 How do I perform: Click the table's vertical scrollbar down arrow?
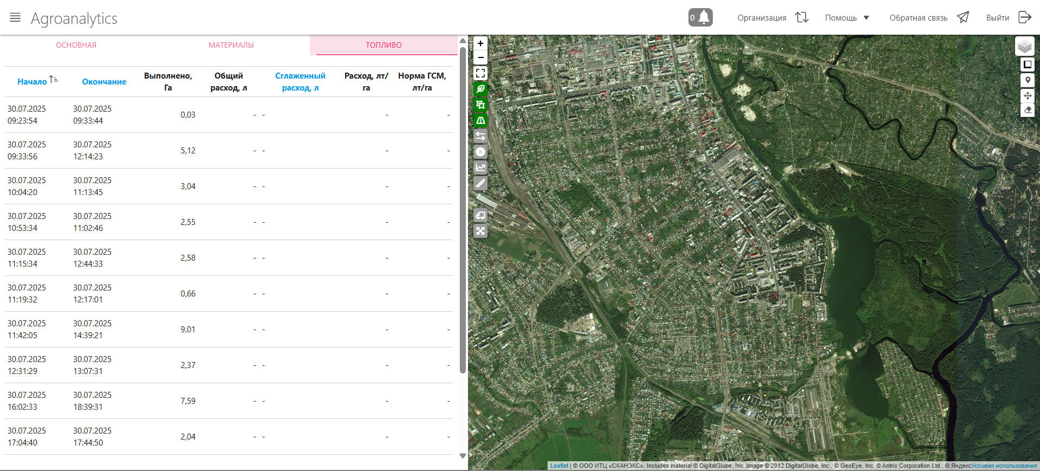point(463,456)
